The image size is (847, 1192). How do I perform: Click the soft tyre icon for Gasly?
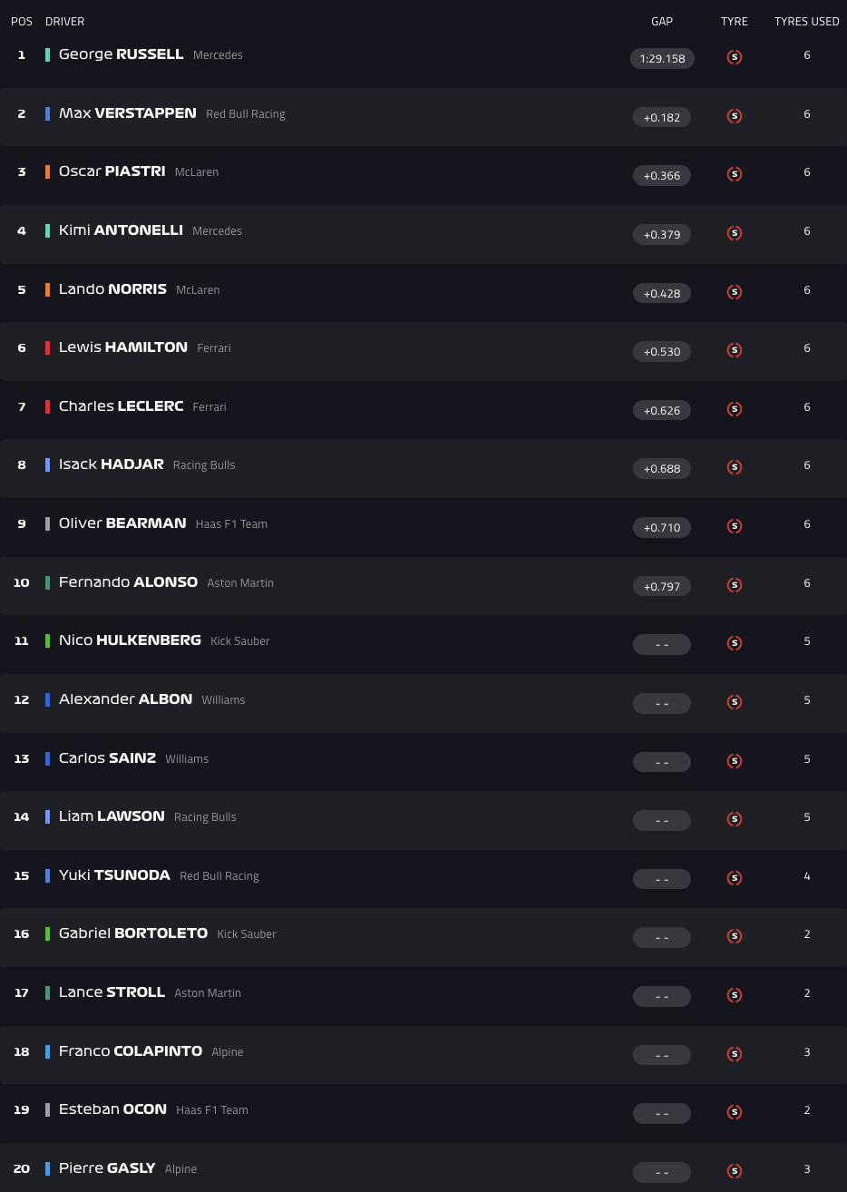pyautogui.click(x=735, y=1171)
